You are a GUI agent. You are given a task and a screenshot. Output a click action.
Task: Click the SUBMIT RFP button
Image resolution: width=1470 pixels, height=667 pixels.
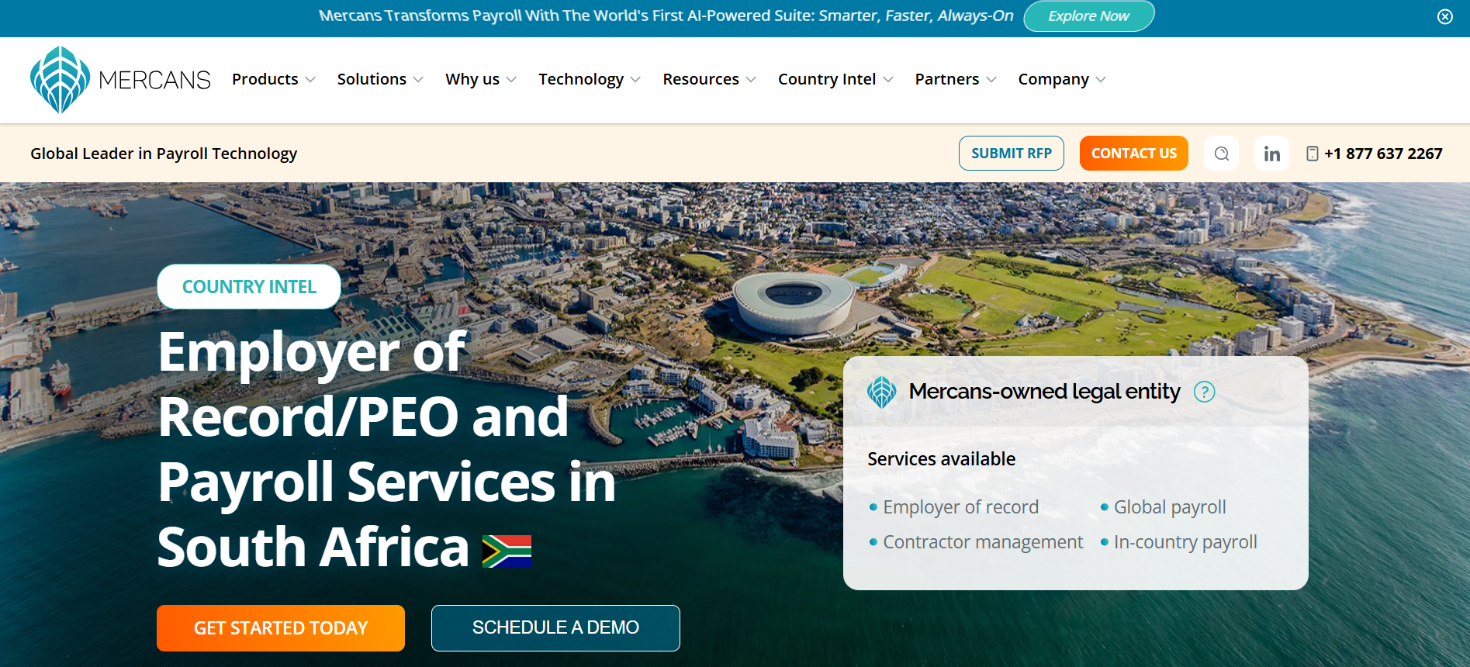pos(1012,154)
